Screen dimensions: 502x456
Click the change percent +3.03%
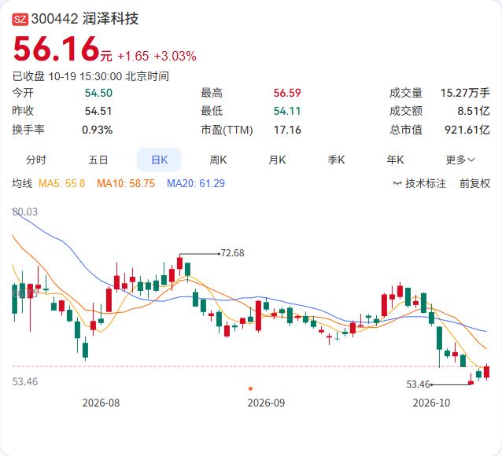click(x=175, y=56)
